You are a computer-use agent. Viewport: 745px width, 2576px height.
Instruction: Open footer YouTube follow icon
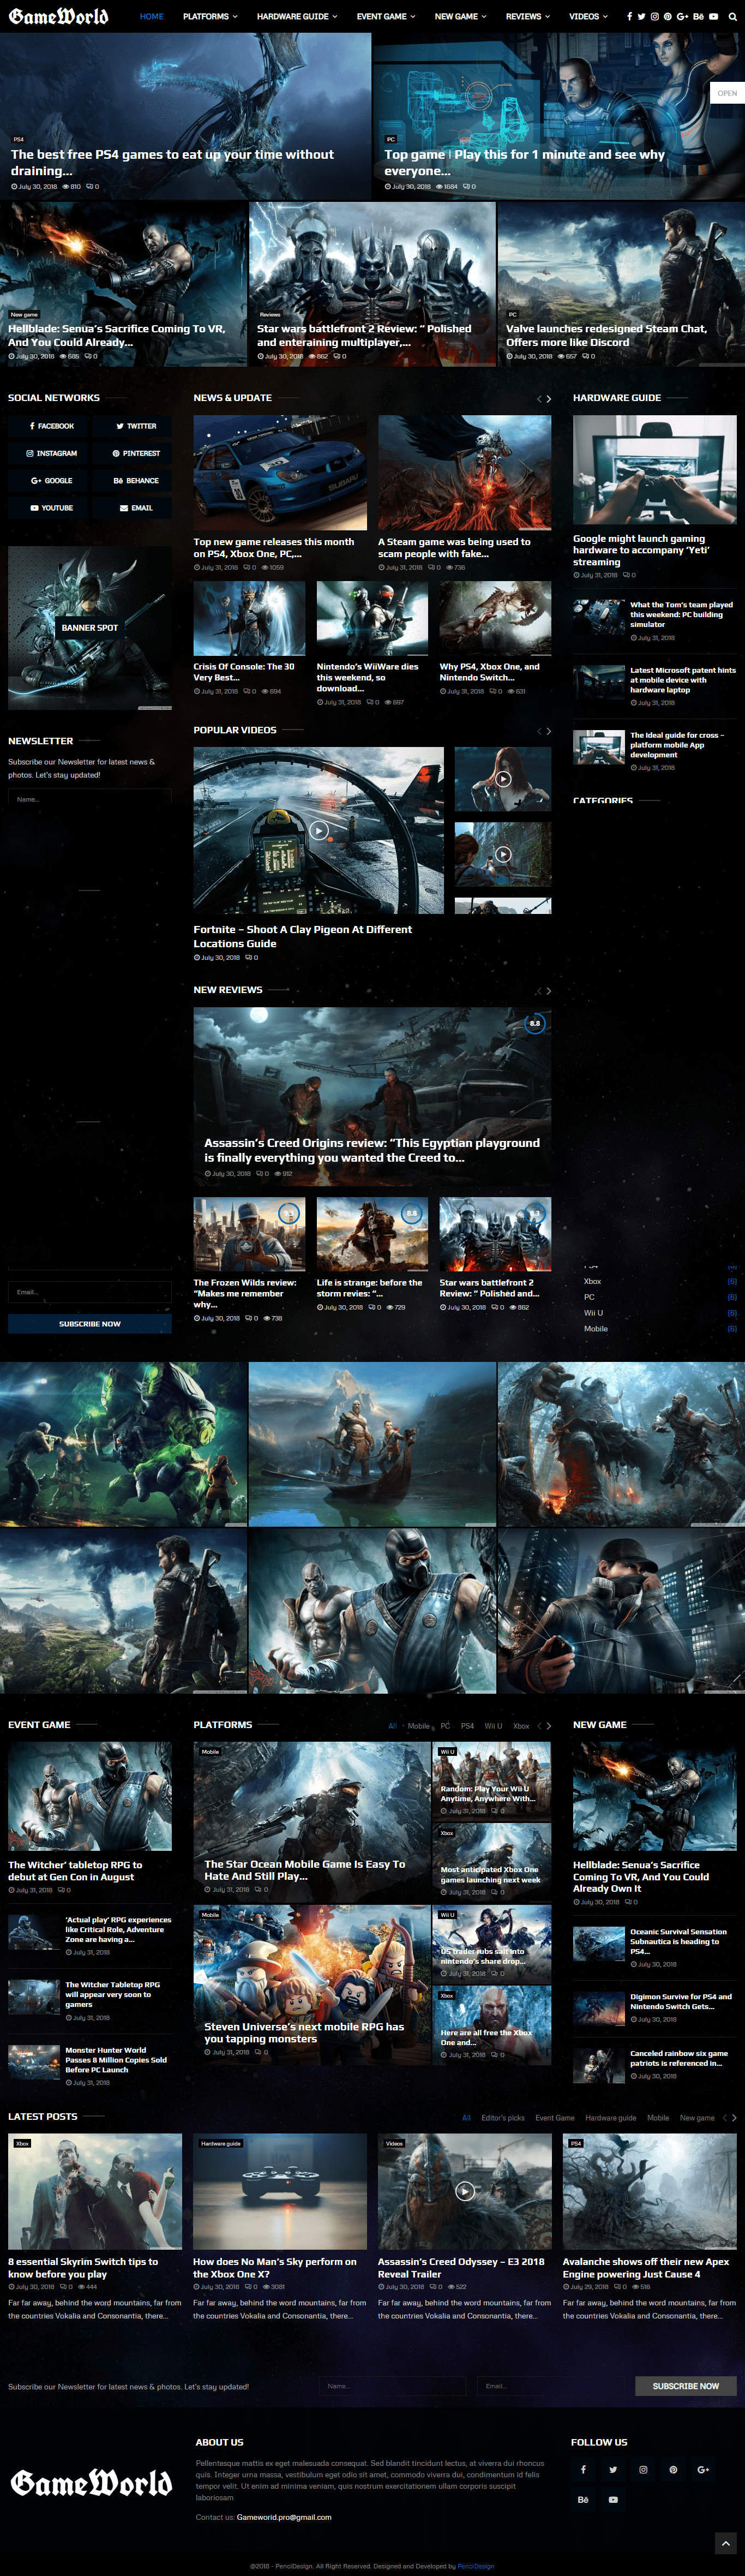(613, 2499)
